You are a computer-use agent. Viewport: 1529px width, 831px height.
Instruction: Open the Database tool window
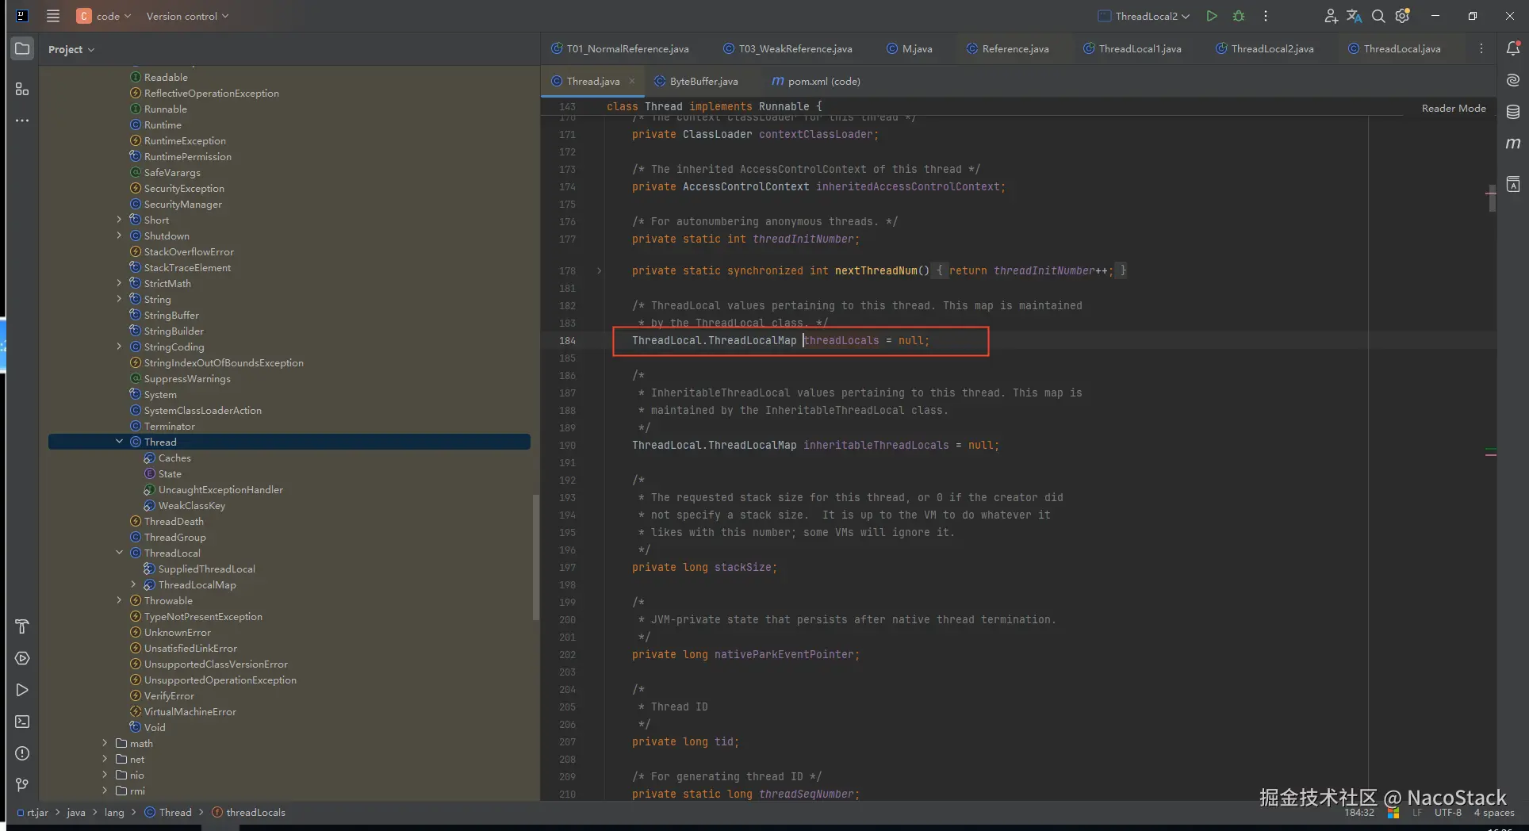pyautogui.click(x=1512, y=112)
